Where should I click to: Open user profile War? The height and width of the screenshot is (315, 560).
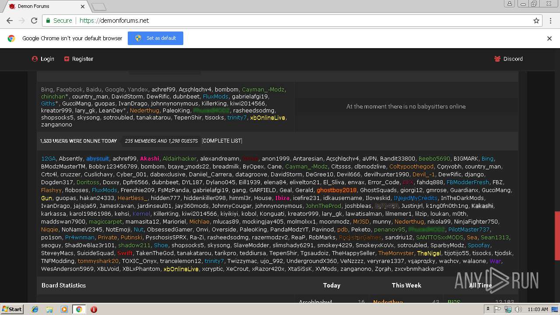(495, 261)
